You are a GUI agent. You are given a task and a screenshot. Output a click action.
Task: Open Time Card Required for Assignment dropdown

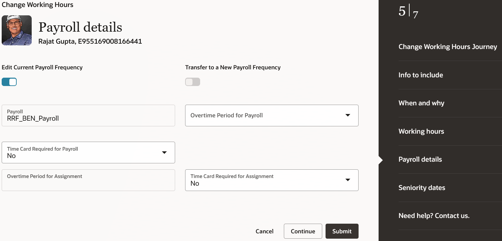(272, 180)
